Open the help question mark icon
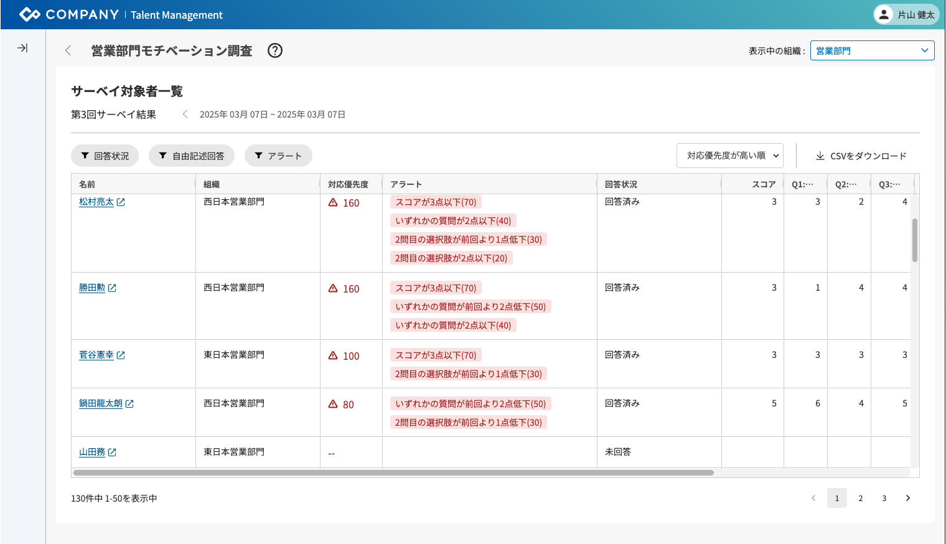This screenshot has height=544, width=946. pos(274,50)
